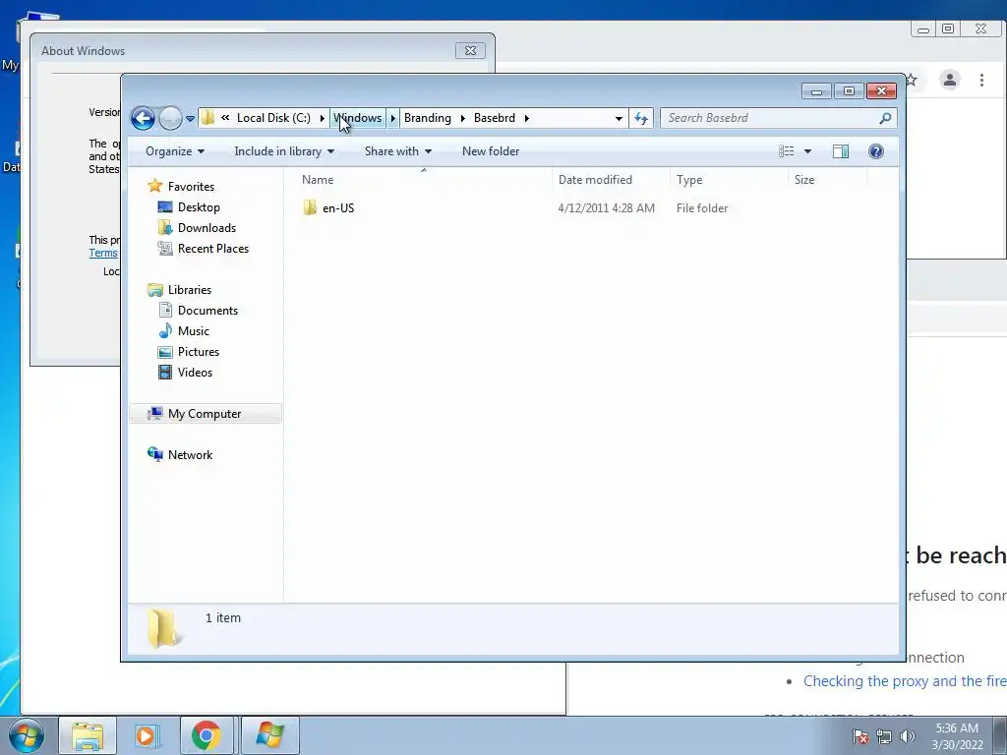
Task: Open the recent pages dropdown arrow
Action: click(x=190, y=119)
